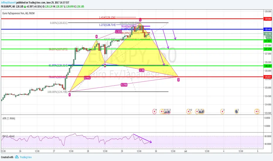Click the 61.80%(126.314) fib label

click(x=58, y=66)
